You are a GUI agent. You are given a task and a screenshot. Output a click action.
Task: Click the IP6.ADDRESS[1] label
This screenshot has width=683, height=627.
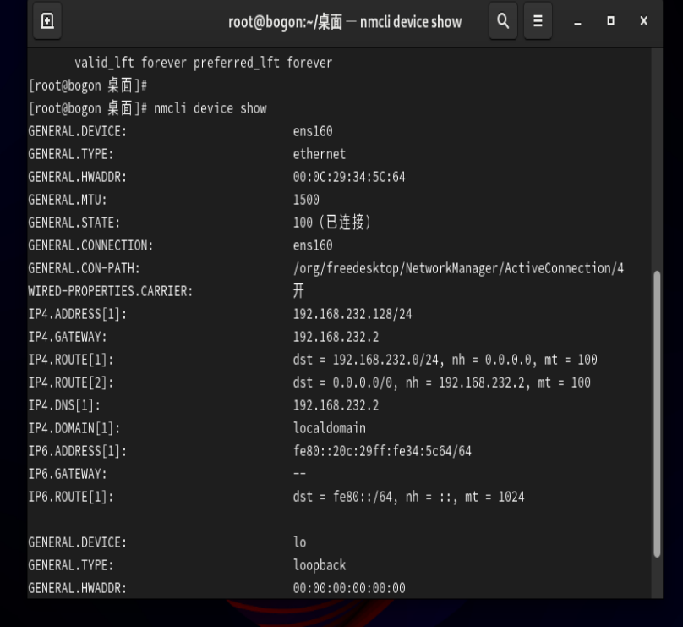click(x=78, y=451)
